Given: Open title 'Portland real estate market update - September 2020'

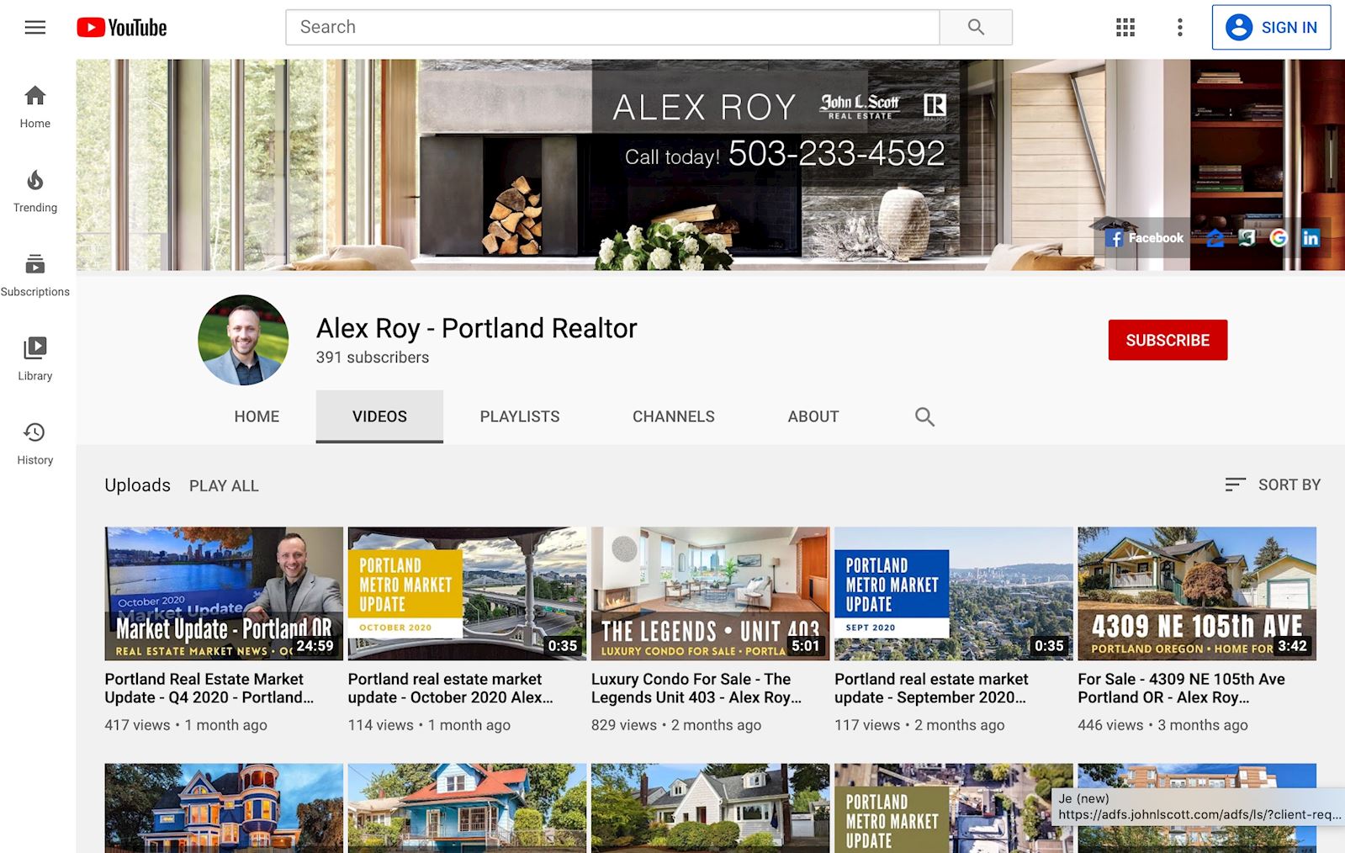Looking at the screenshot, I should pos(931,688).
